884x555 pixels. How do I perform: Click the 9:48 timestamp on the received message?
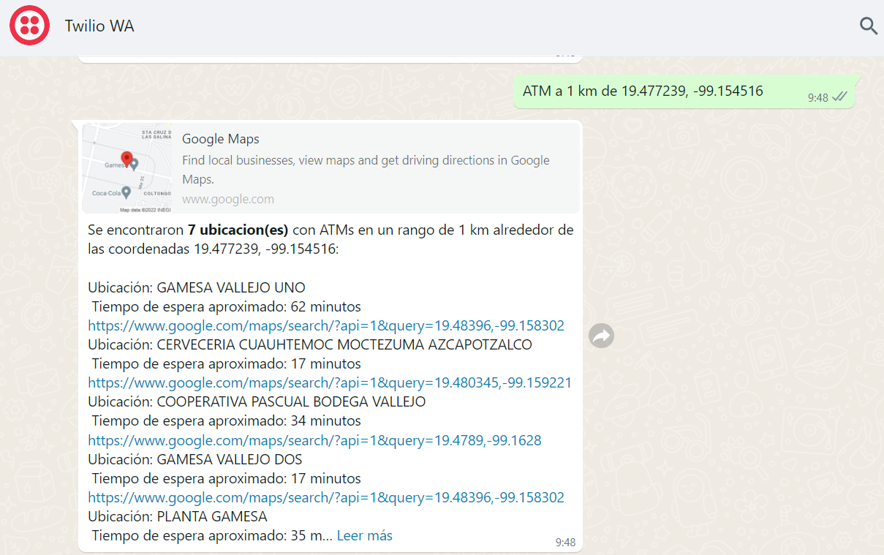[x=565, y=543]
